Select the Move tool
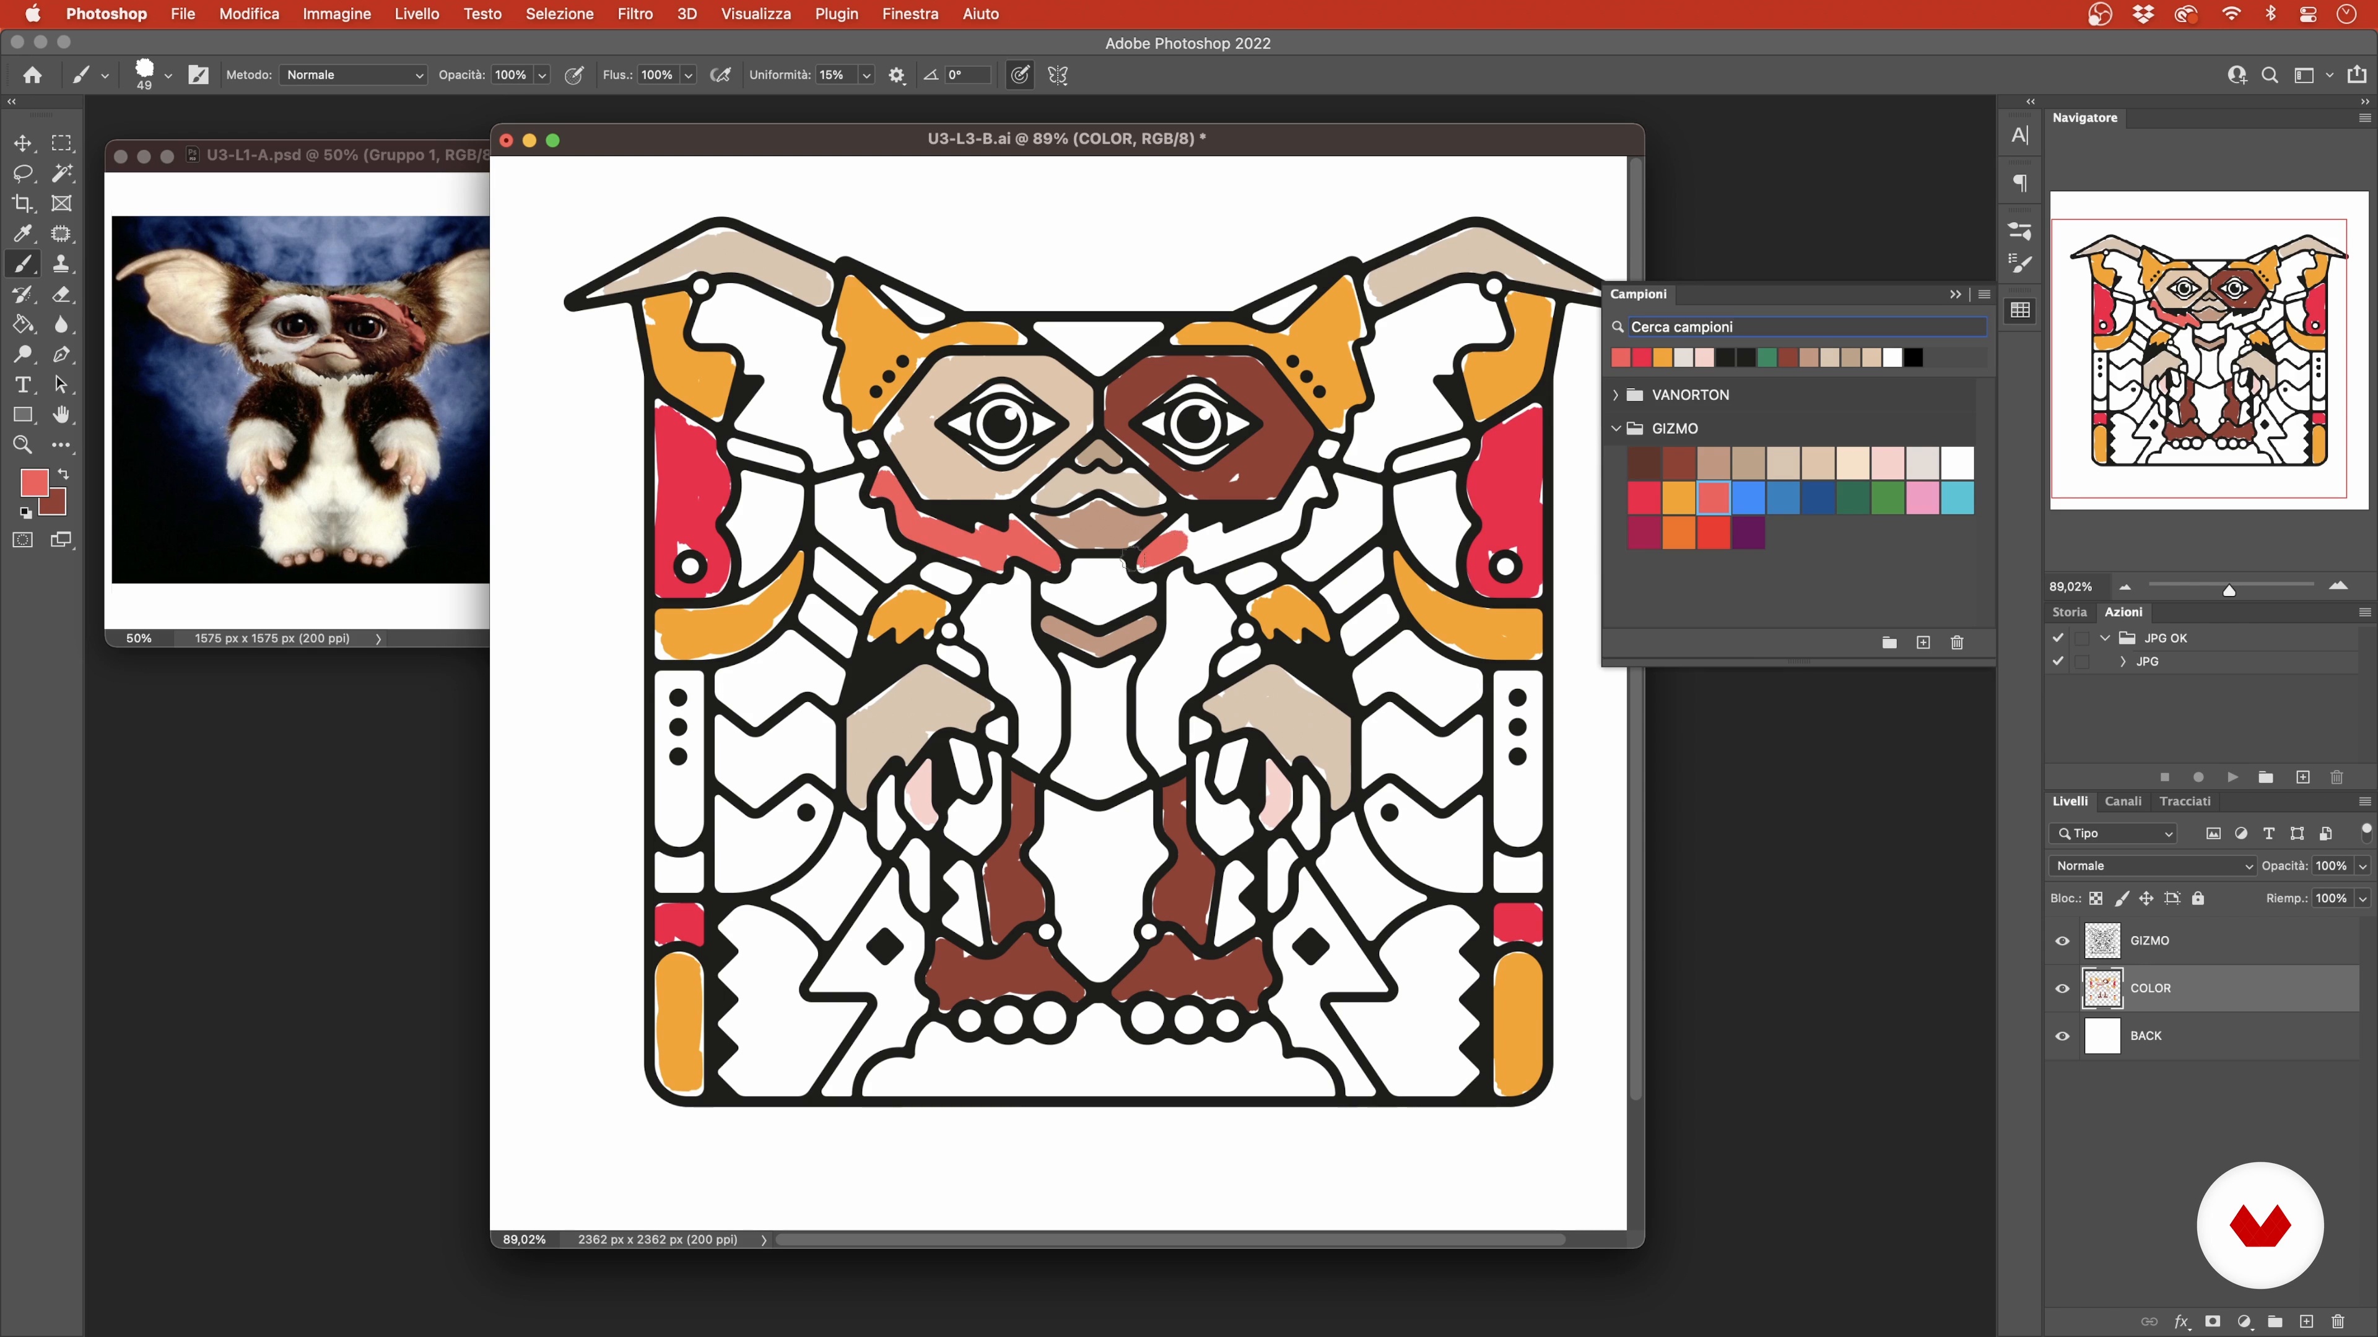The height and width of the screenshot is (1337, 2378). coord(22,143)
